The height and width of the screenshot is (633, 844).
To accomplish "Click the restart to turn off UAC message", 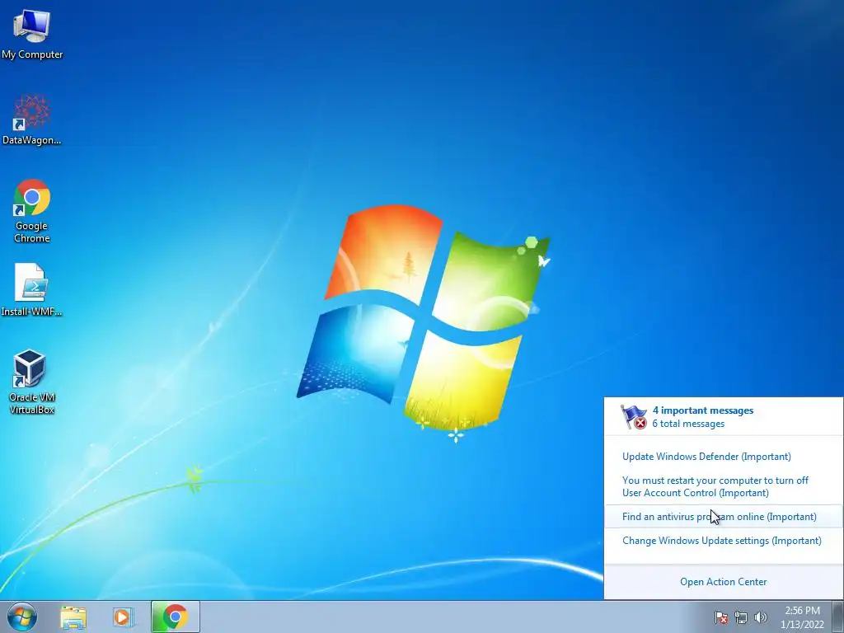I will pos(715,486).
